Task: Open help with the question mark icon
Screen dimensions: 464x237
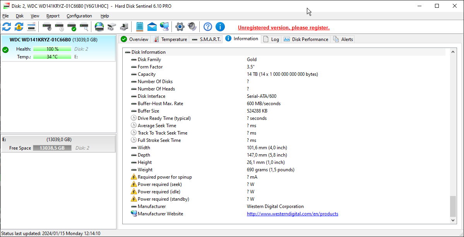Action: point(208,27)
